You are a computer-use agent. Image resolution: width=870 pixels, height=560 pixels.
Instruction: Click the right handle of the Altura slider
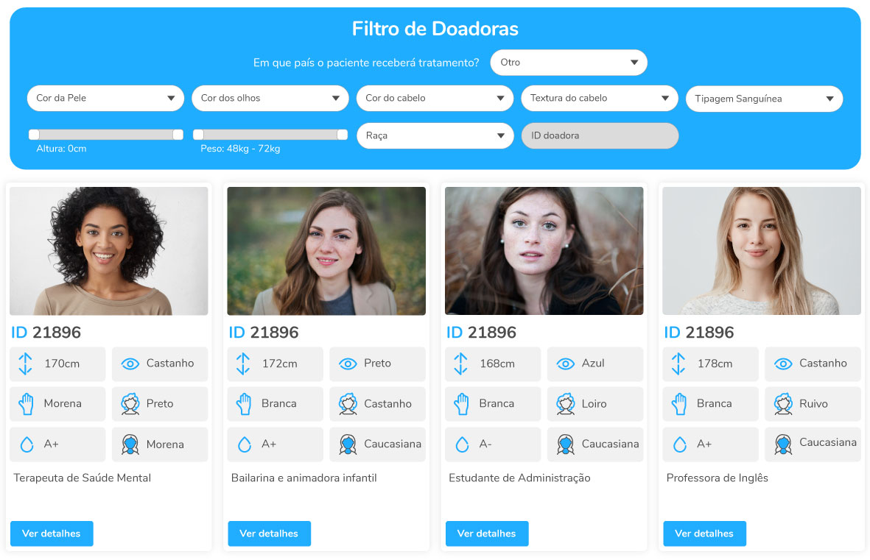(x=178, y=134)
